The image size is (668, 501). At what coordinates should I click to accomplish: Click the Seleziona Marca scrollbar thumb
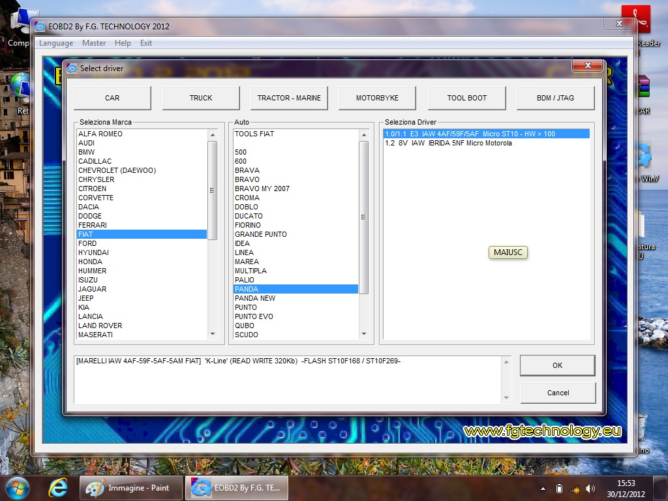tap(213, 190)
